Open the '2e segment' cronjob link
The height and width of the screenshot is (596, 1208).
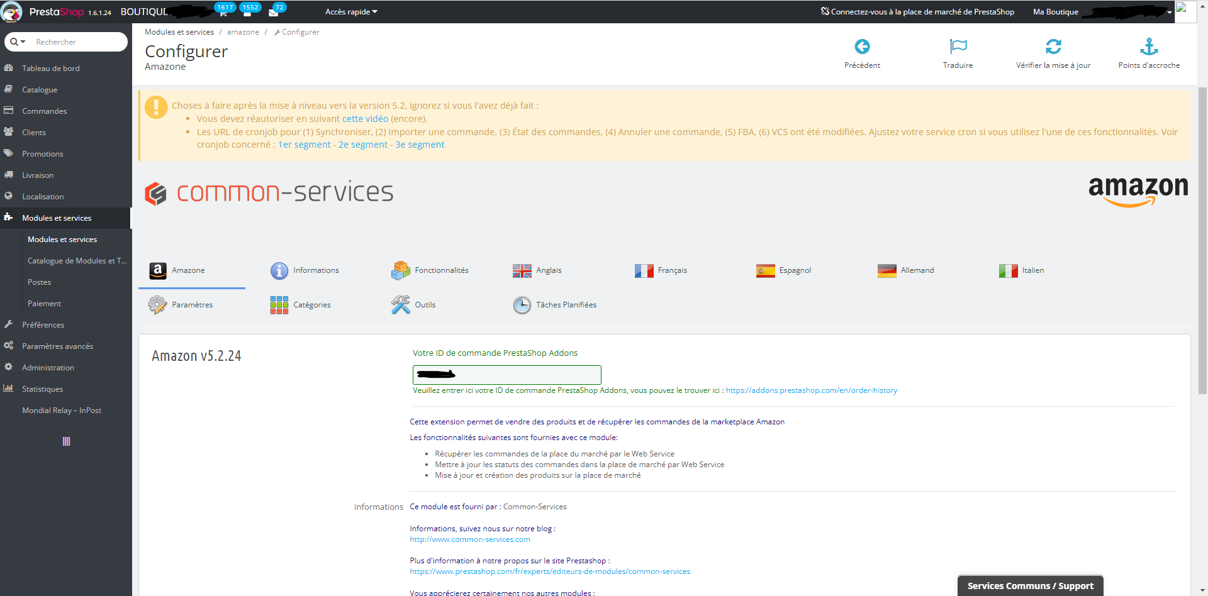pos(363,145)
